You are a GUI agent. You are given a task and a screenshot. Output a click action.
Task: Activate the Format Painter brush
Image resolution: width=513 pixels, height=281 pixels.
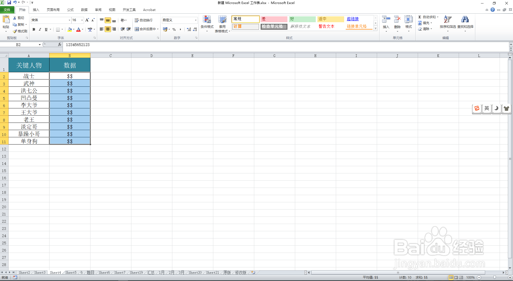(15, 31)
